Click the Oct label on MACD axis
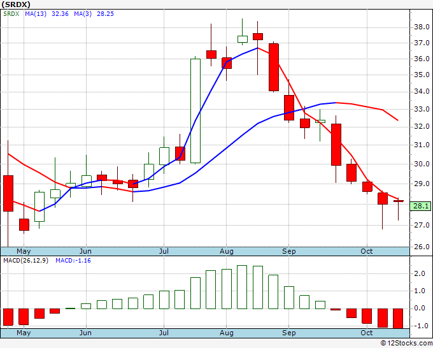Image resolution: width=433 pixels, height=348 pixels. 367,333
